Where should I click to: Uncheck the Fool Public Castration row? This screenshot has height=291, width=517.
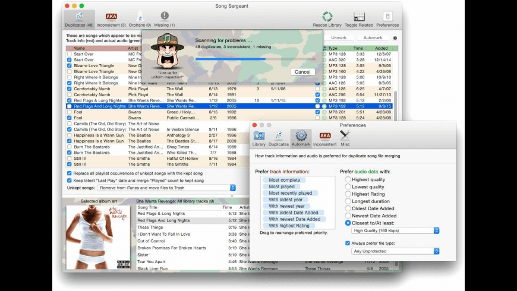pyautogui.click(x=70, y=118)
